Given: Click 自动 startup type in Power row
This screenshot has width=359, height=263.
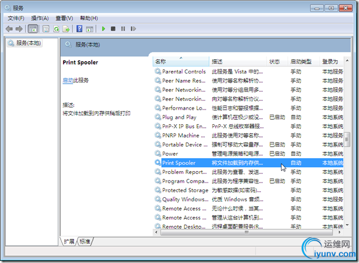Looking at the screenshot, I should point(296,154).
